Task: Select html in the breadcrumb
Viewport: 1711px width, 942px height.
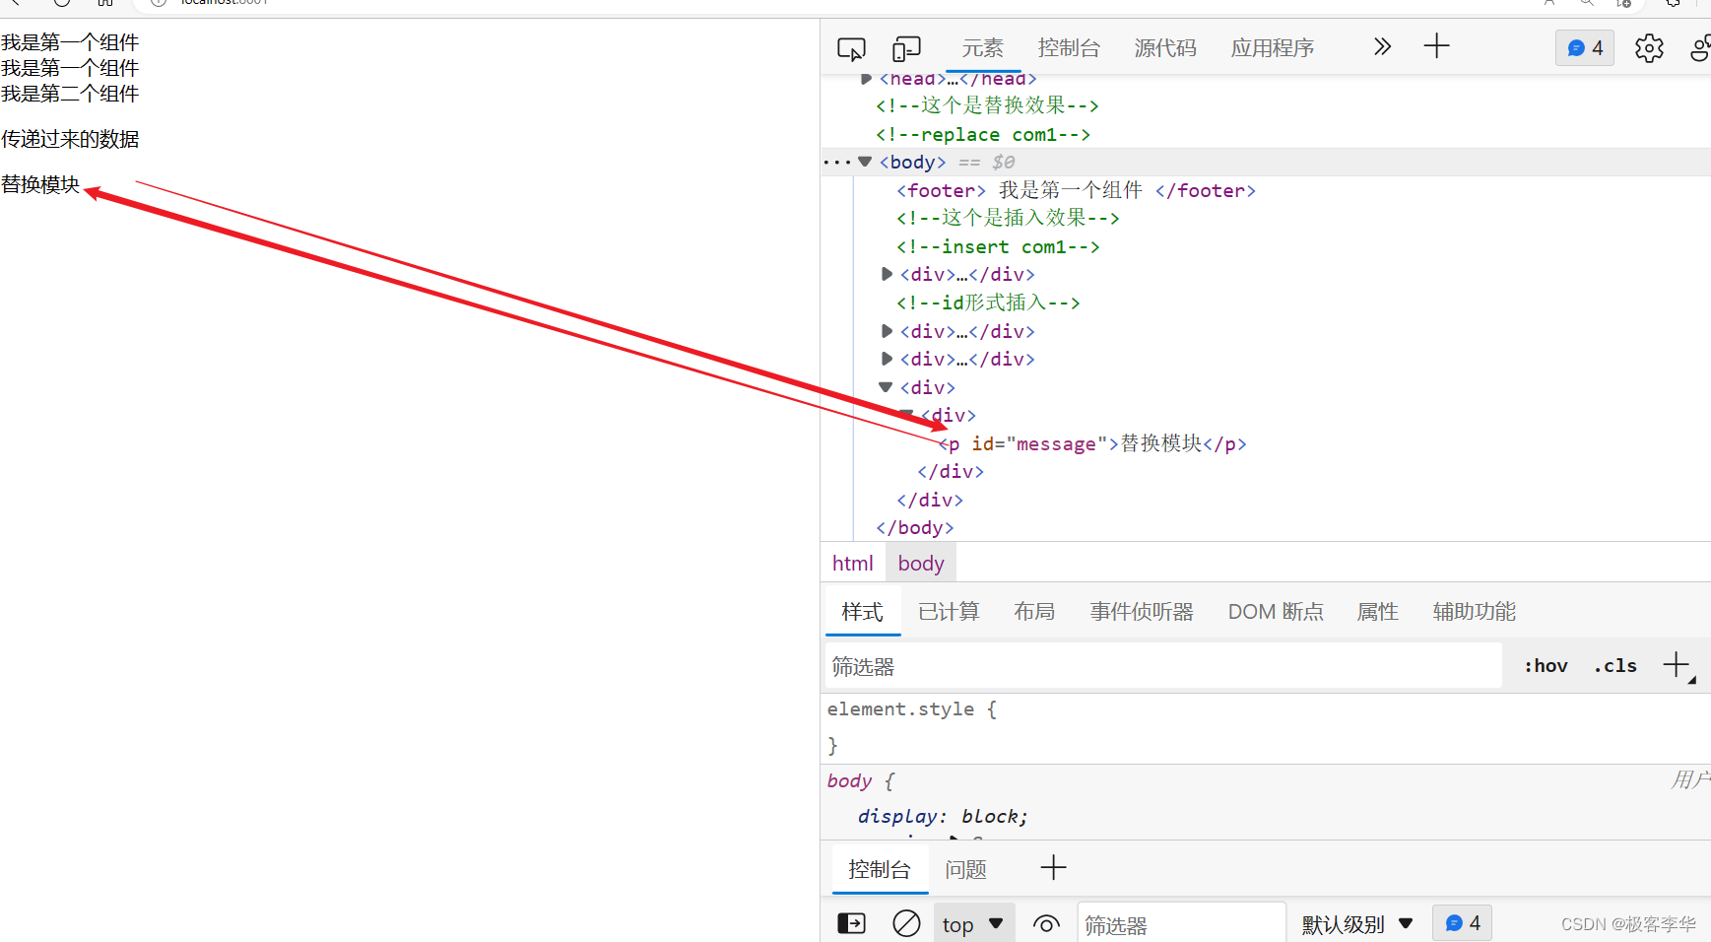Action: [x=853, y=563]
